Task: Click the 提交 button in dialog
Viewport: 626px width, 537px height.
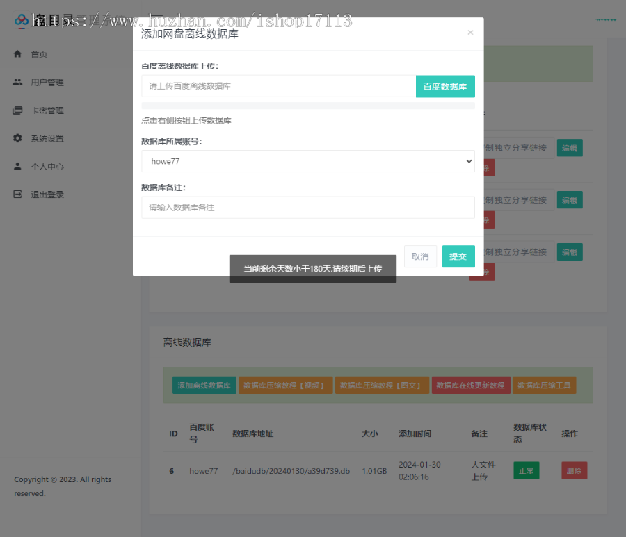Action: pos(458,256)
